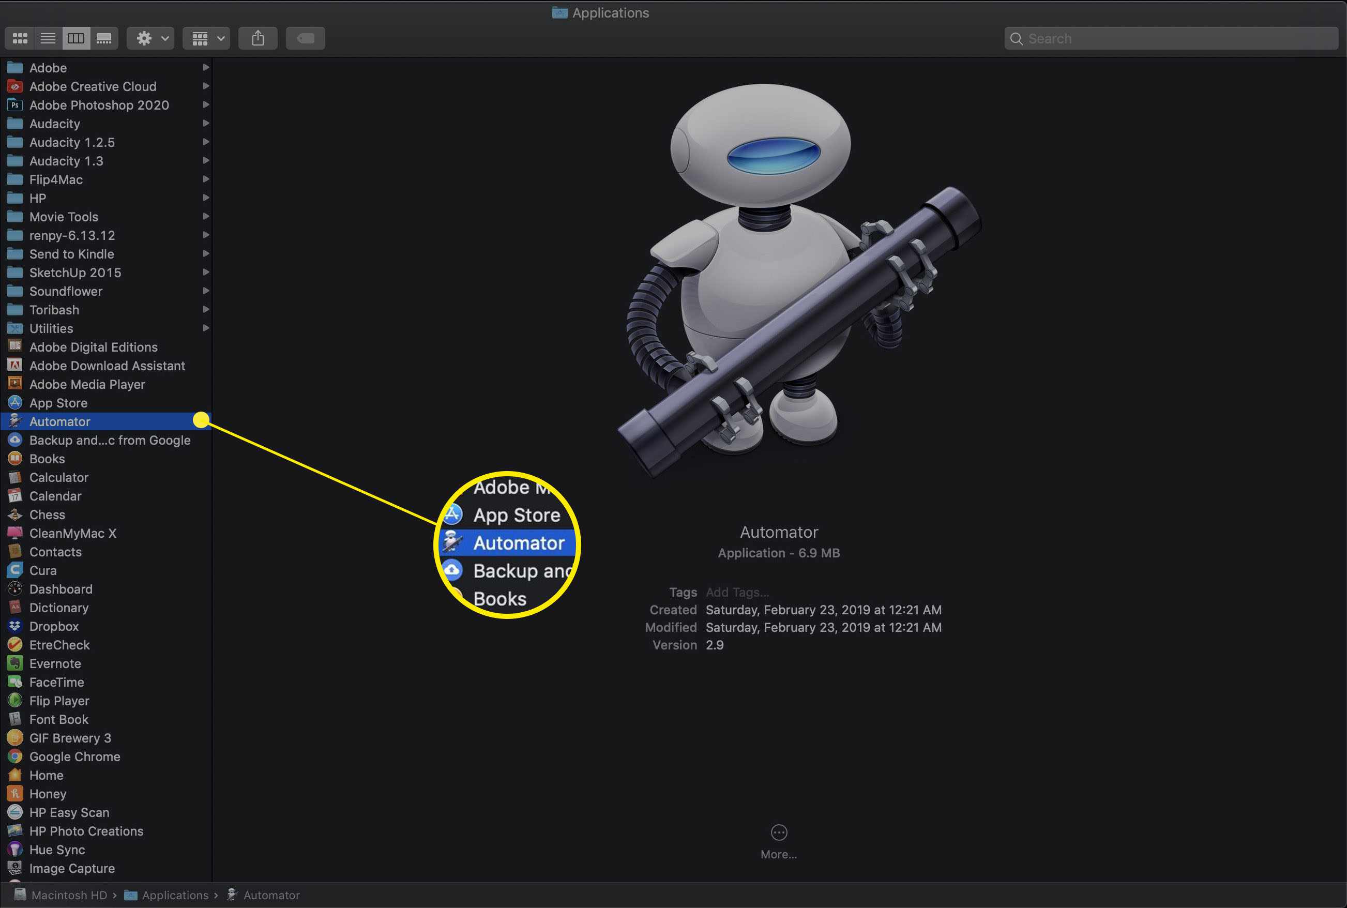
Task: Open the Action gear dropdown menu
Action: pyautogui.click(x=150, y=38)
